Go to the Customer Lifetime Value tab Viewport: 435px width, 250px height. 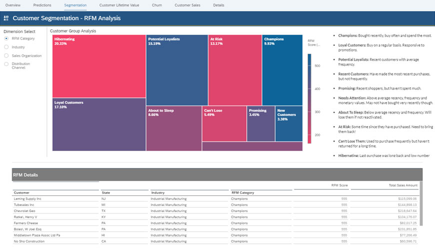(119, 4)
